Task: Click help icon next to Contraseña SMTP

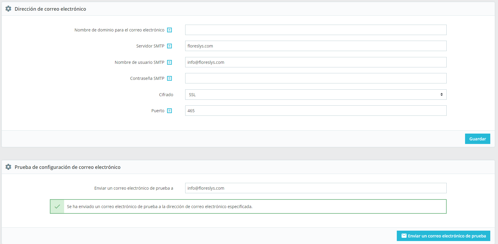Action: [169, 78]
